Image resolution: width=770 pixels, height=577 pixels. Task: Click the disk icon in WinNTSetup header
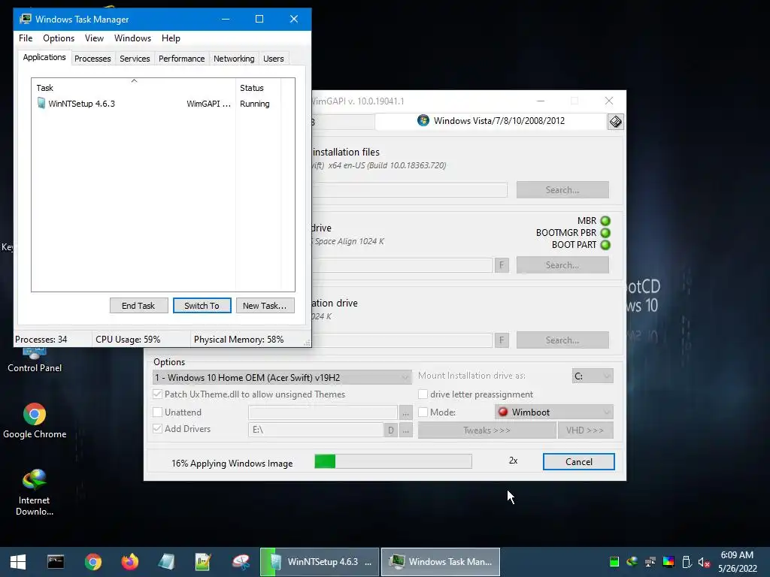click(615, 122)
